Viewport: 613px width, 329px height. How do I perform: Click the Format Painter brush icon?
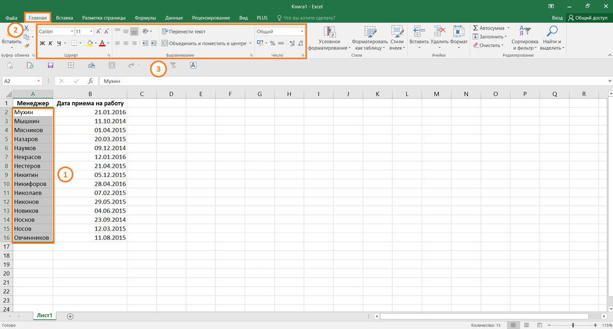27,46
